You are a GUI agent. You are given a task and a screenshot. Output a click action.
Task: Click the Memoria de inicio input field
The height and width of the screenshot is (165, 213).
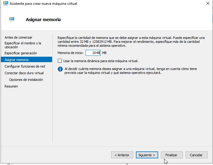(x=93, y=53)
